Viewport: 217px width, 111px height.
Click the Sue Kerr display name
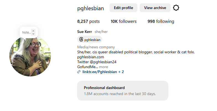pos(85,32)
